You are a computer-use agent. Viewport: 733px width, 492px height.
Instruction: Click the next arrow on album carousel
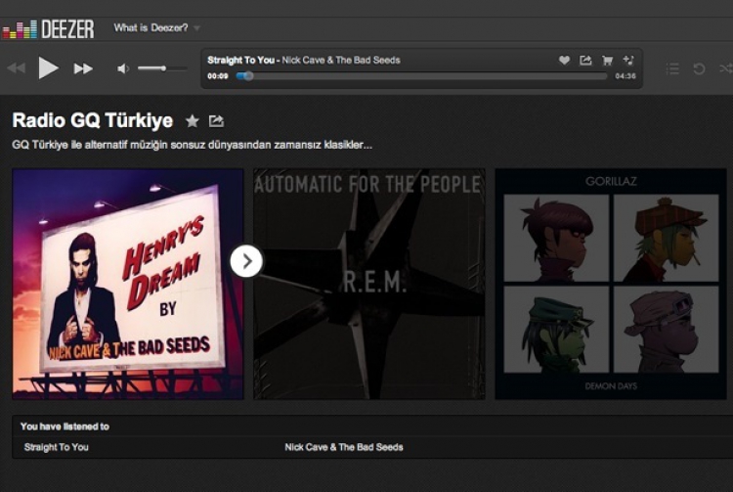click(246, 261)
